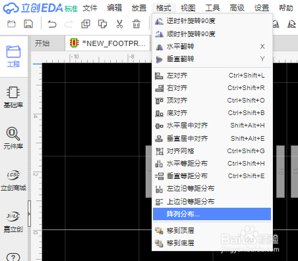
Task: Select 上边沿等距分布 menu entry
Action: (x=212, y=201)
